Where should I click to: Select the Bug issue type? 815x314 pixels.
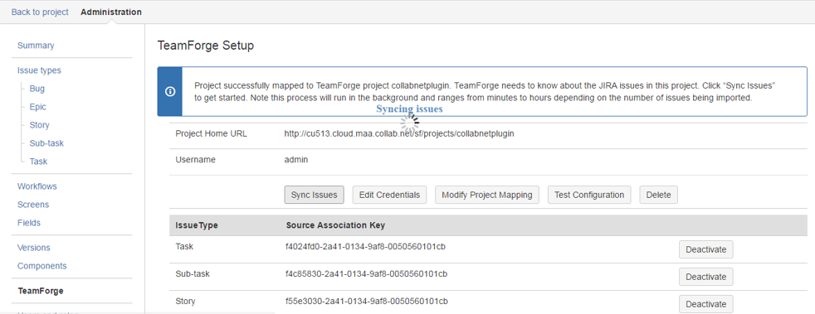(x=37, y=89)
